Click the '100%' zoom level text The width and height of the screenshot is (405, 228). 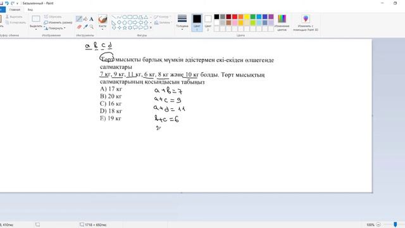[x=370, y=225]
